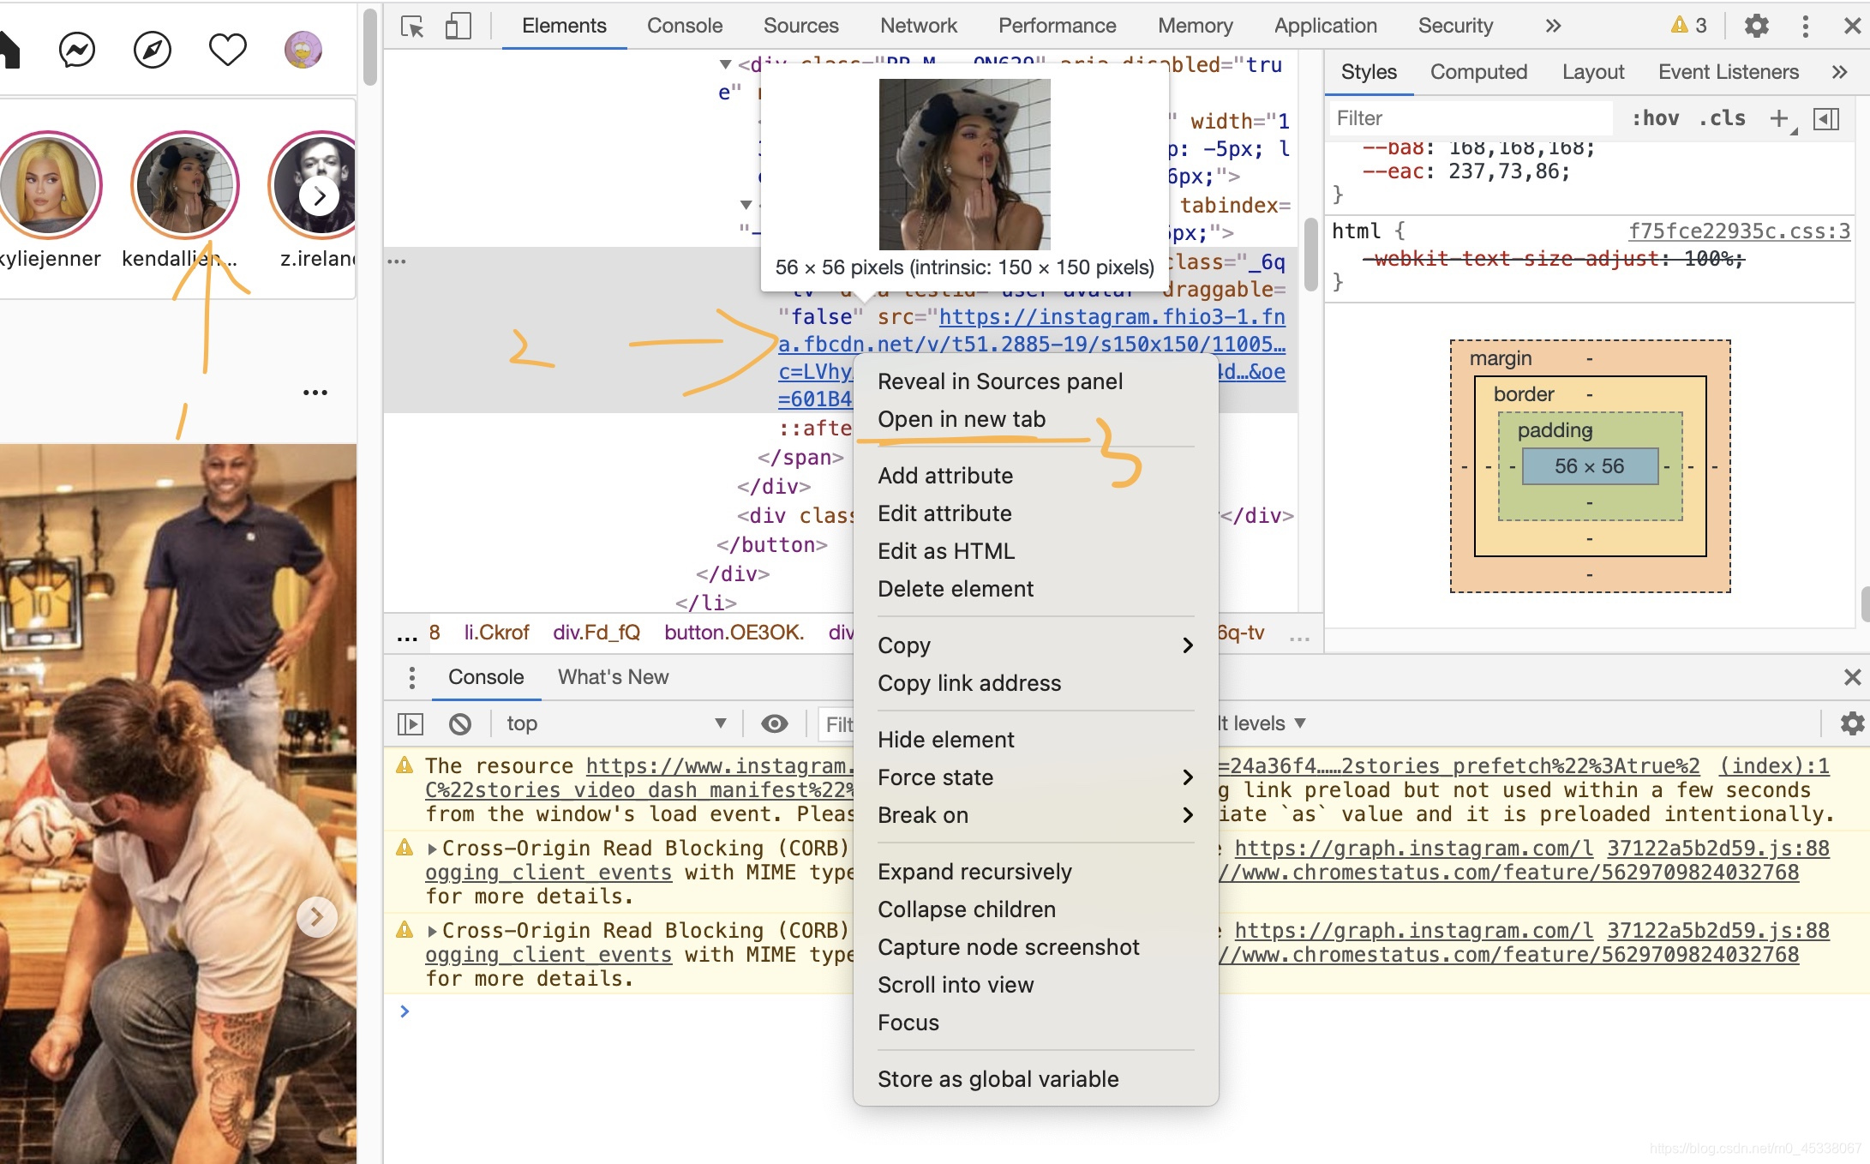The width and height of the screenshot is (1870, 1164).
Task: Open the Messenger direct messages icon
Action: [77, 50]
